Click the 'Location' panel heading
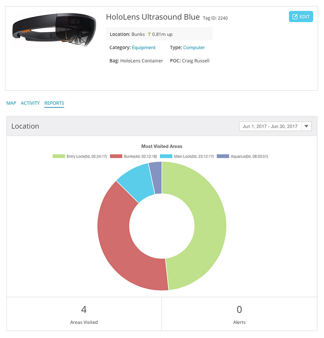The height and width of the screenshot is (338, 324). pyautogui.click(x=25, y=126)
